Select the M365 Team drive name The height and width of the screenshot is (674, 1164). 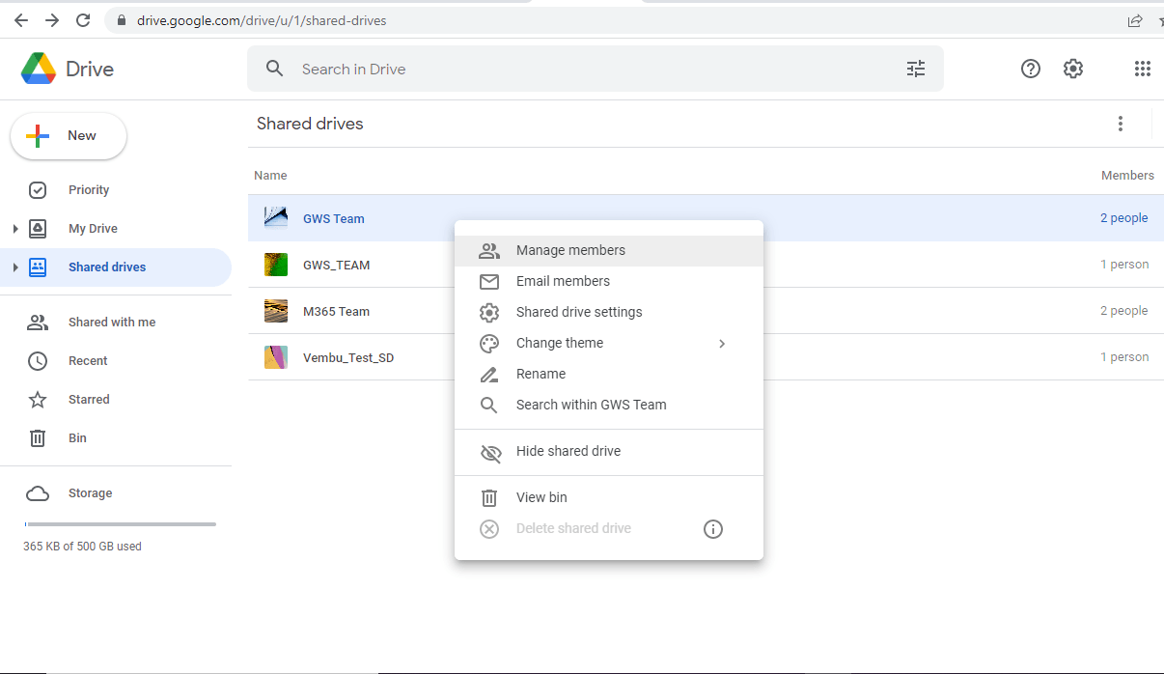(x=337, y=312)
